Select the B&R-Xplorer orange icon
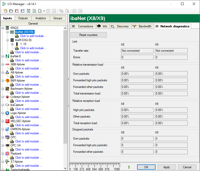 coord(7,81)
